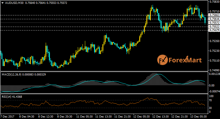
Task: Click the 0.75616 price level tag
Action: click(x=214, y=19)
